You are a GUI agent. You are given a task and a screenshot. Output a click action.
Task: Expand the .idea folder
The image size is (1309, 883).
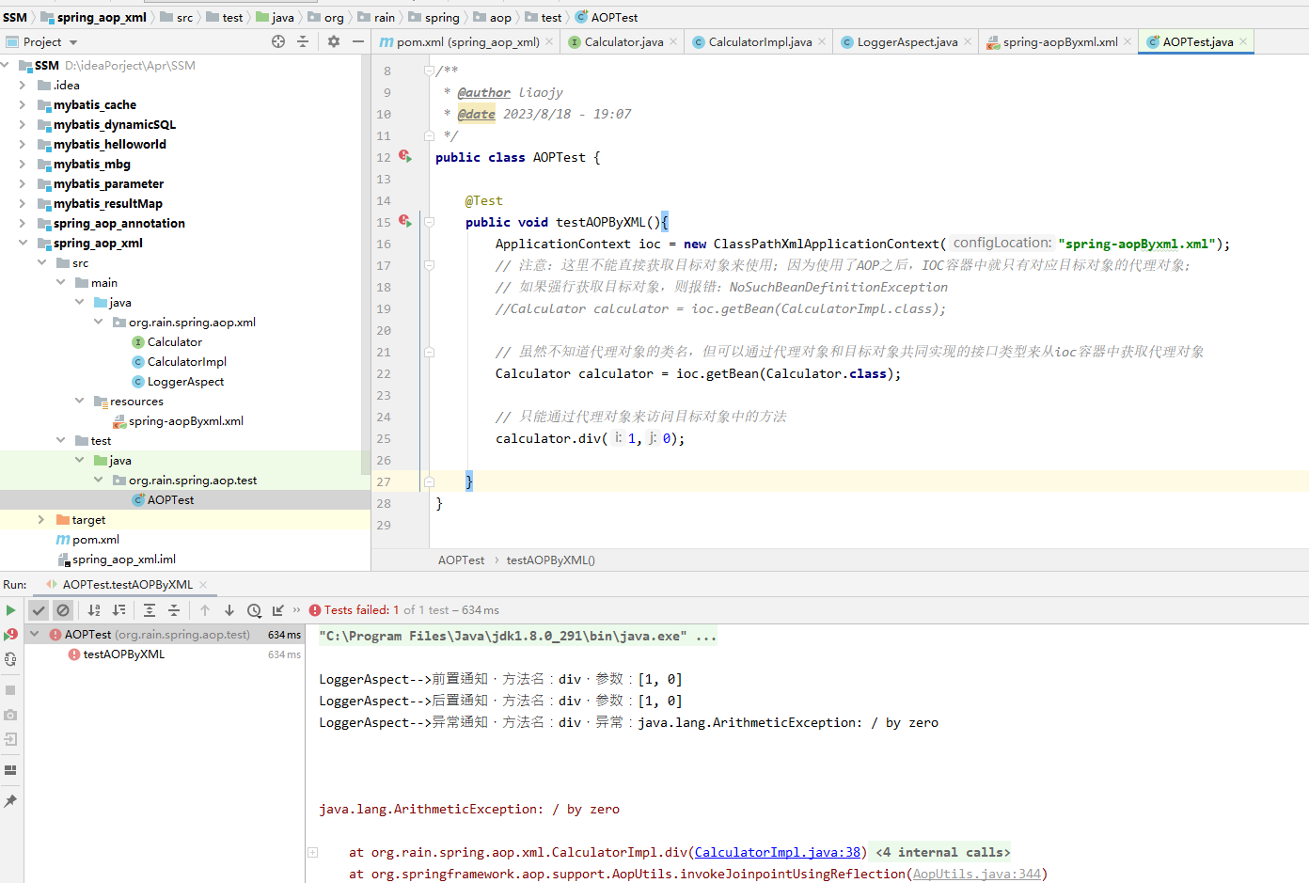coord(22,85)
